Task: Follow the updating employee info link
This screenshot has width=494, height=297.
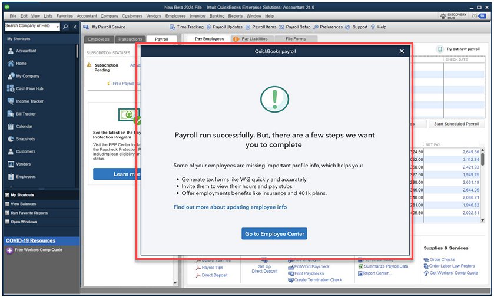Action: tap(230, 207)
